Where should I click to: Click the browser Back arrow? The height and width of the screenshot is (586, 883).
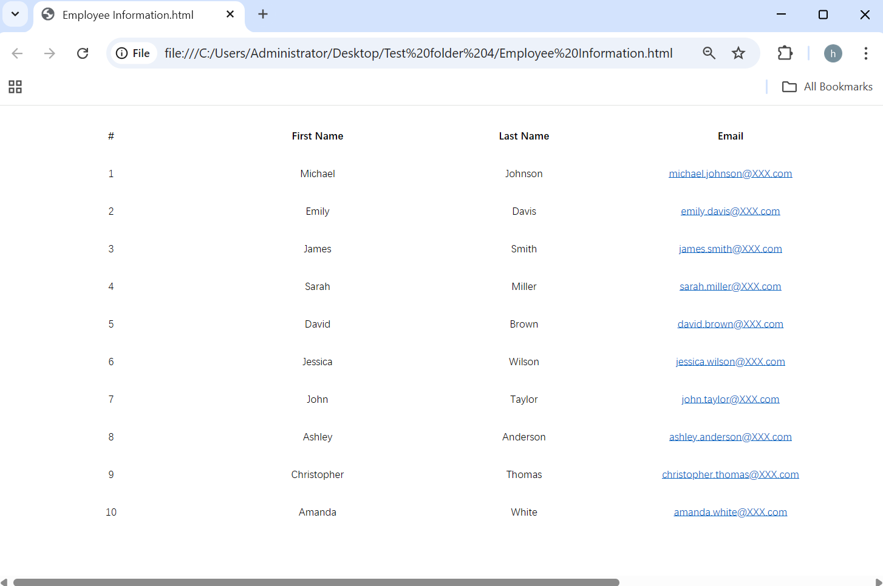pyautogui.click(x=18, y=53)
